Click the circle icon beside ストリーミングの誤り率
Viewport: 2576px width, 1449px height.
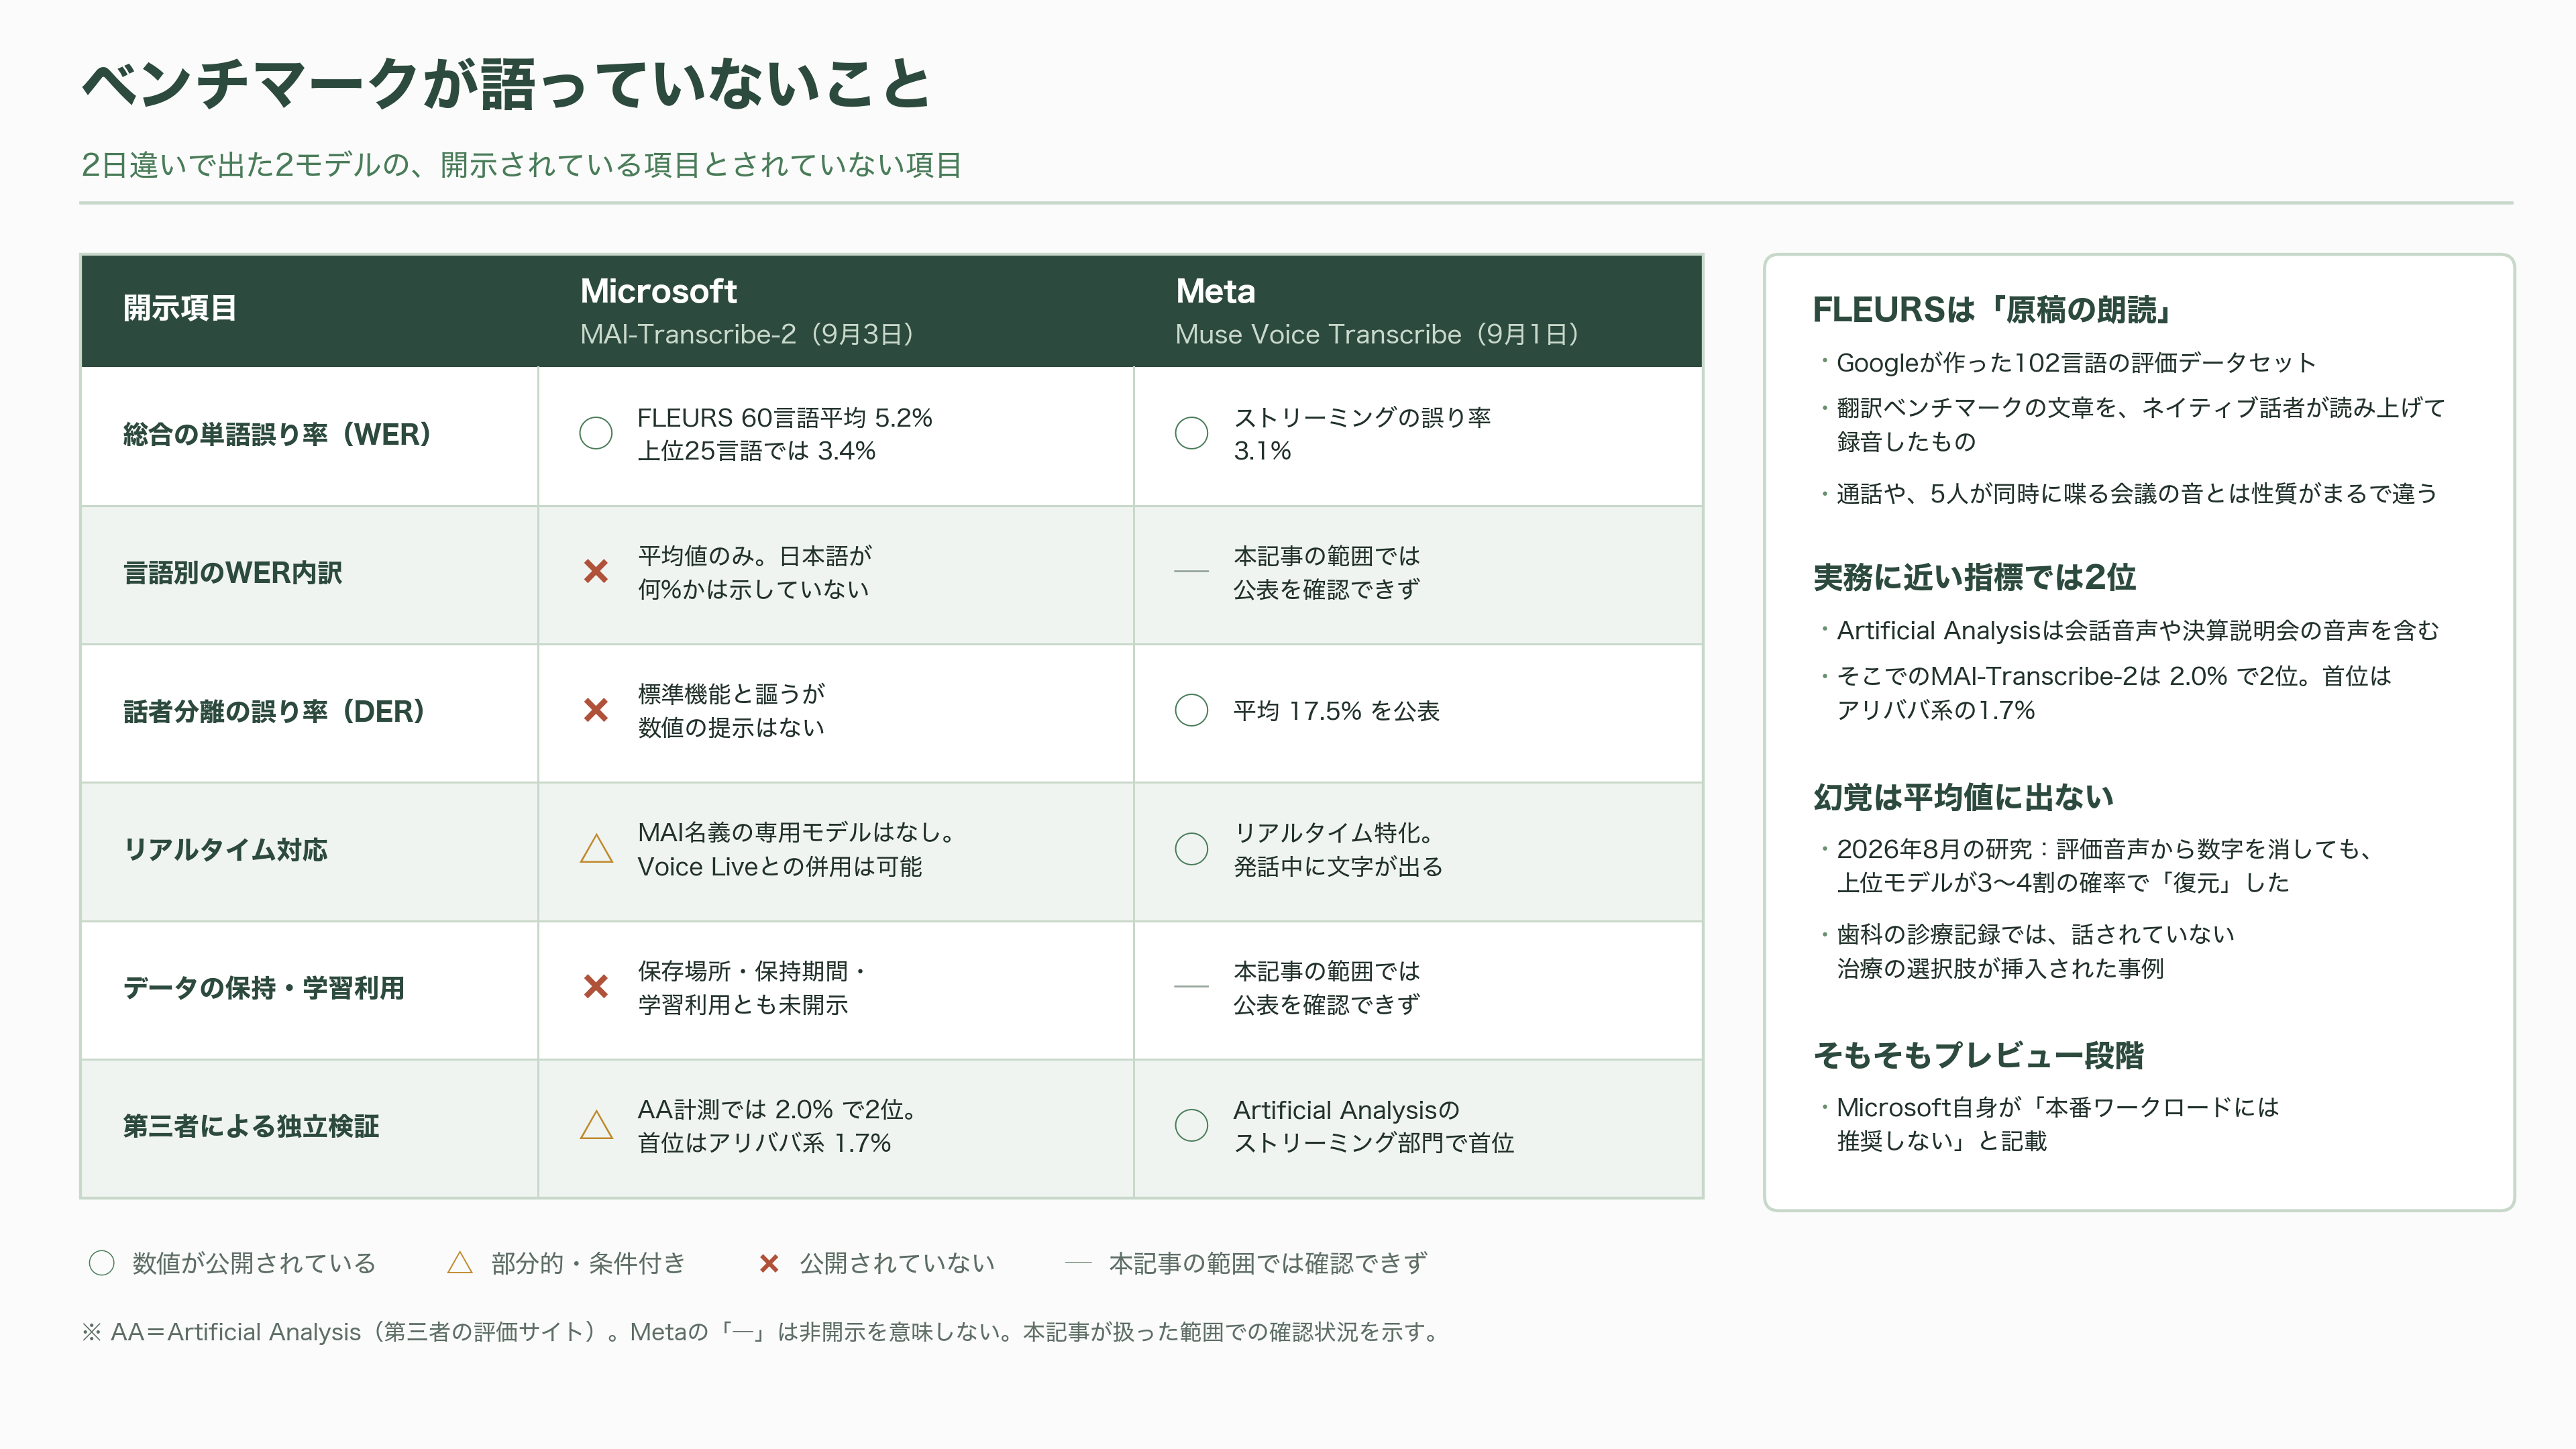click(x=1191, y=433)
